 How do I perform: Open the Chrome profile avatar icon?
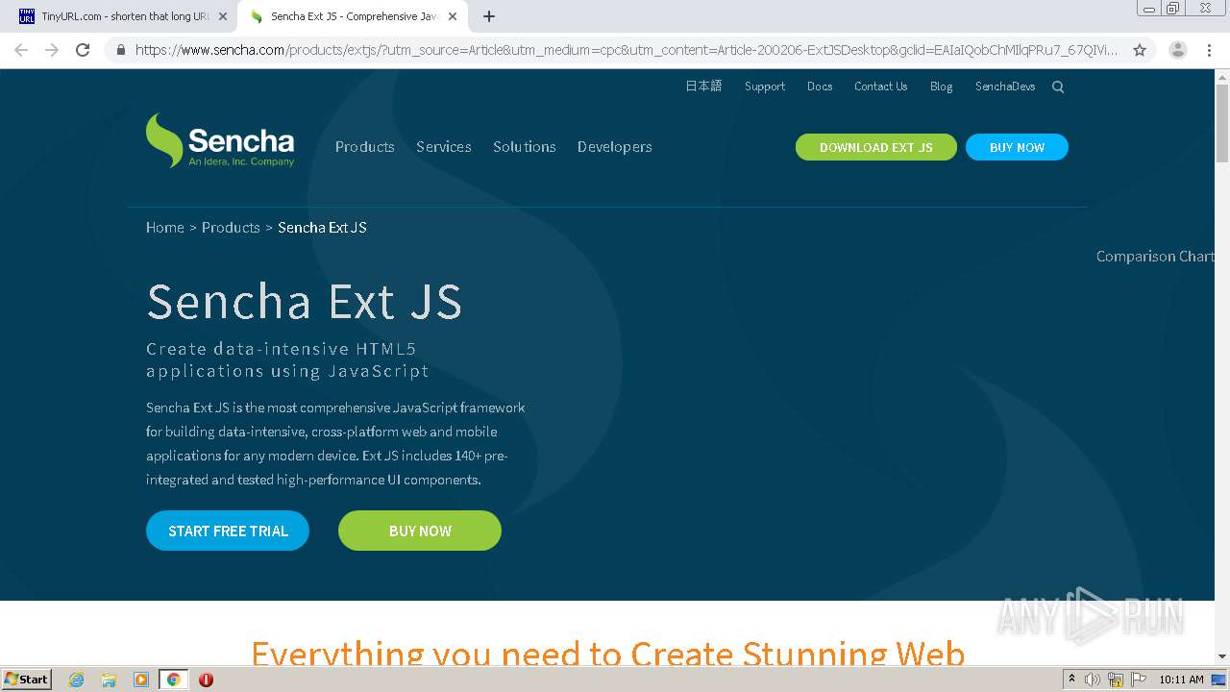[x=1178, y=50]
